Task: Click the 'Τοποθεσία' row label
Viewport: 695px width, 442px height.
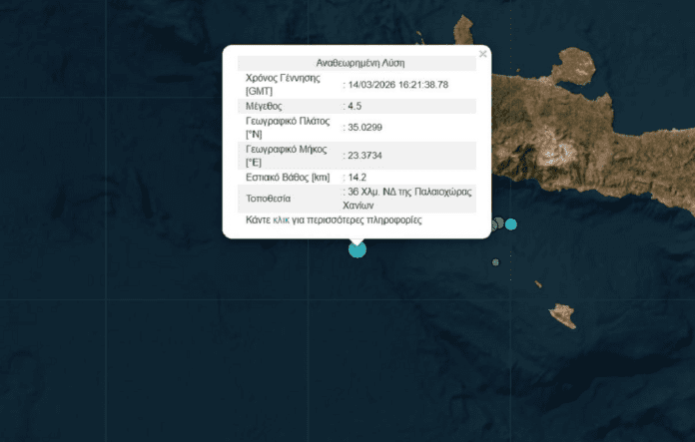Action: coord(270,198)
